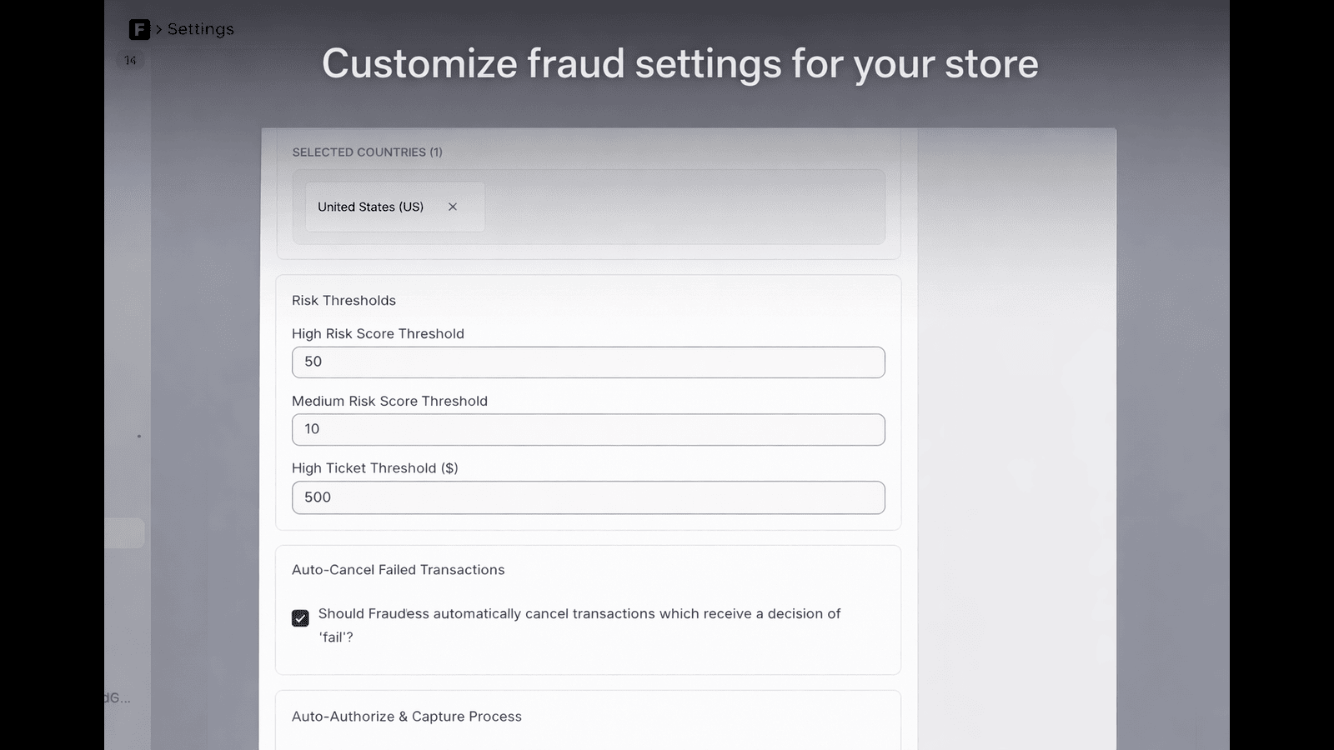Select the High Risk Score Threshold input showing 50
The width and height of the screenshot is (1334, 750).
point(589,362)
